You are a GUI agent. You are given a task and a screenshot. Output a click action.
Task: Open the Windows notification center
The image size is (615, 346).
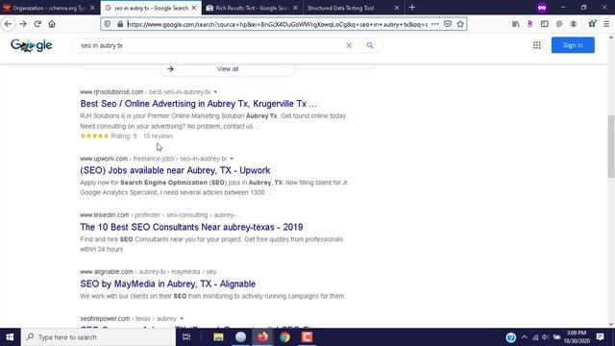(600, 337)
